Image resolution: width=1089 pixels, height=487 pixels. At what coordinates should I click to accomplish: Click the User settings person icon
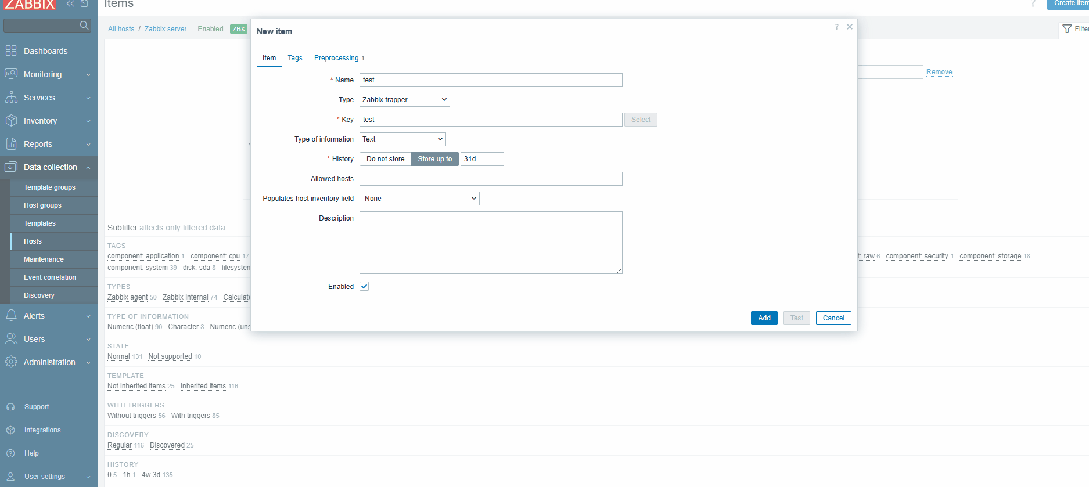10,477
